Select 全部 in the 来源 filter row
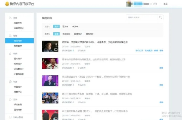Image resolution: width=182 pixels, height=120 pixels. [x=56, y=34]
